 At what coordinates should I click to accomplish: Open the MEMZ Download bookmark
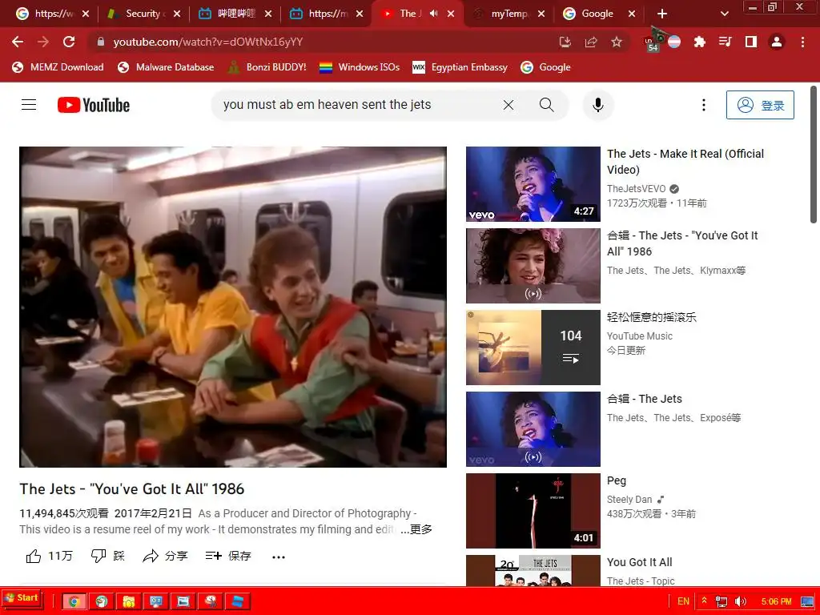point(58,67)
